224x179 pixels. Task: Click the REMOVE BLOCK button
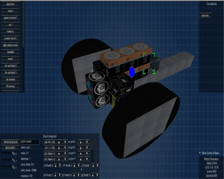tap(10, 142)
